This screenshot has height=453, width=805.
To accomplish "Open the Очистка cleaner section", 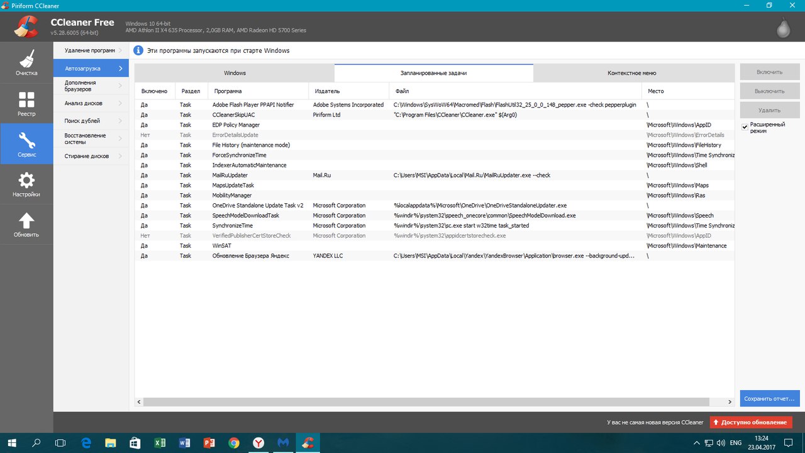I will pos(26,63).
